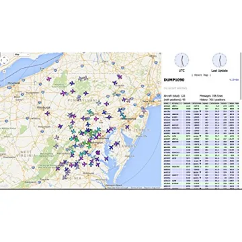Screen dimensions: 242x242
Task: Click Report a map error link
Action: coord(152,188)
